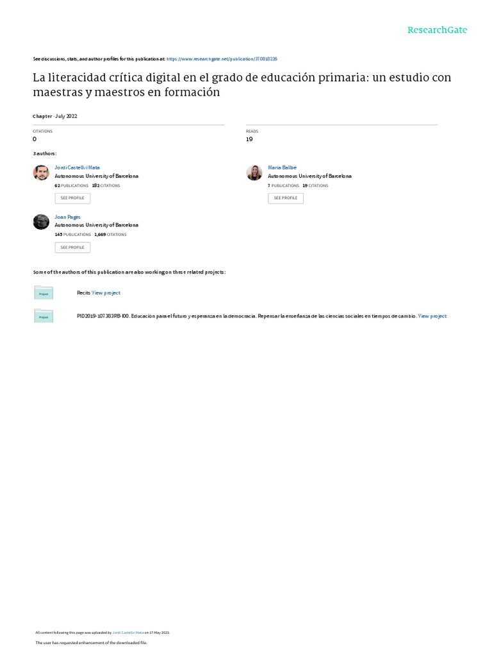This screenshot has width=492, height=657.
Task: Open Maria Ballbé's author name link
Action: point(283,167)
